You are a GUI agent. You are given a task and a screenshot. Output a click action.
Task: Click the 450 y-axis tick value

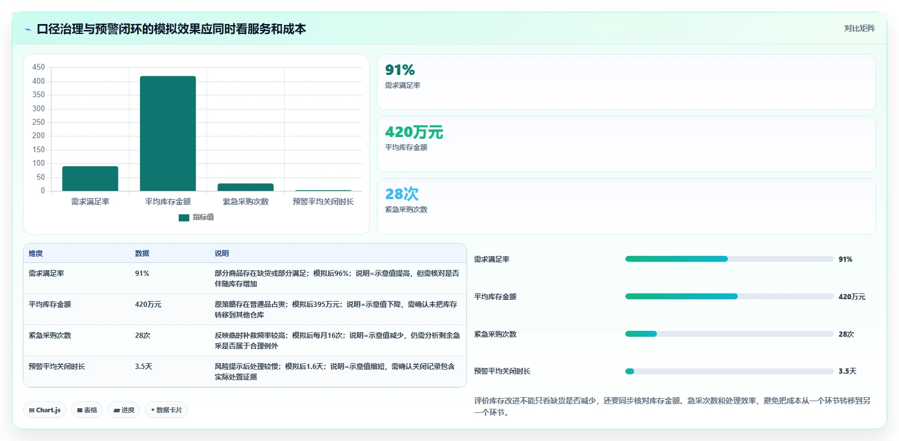tap(39, 67)
